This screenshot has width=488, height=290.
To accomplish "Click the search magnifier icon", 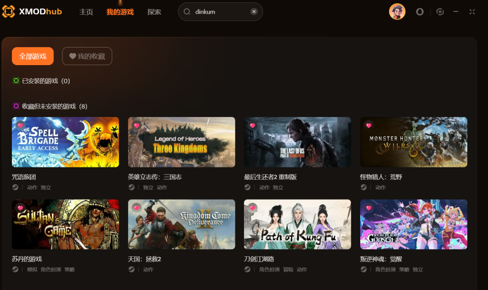I will 187,11.
